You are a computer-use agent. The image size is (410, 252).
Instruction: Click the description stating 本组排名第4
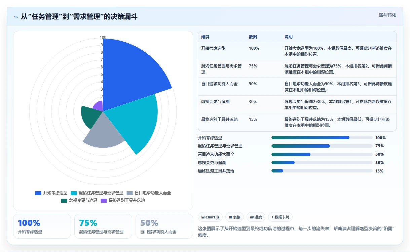[x=338, y=105]
